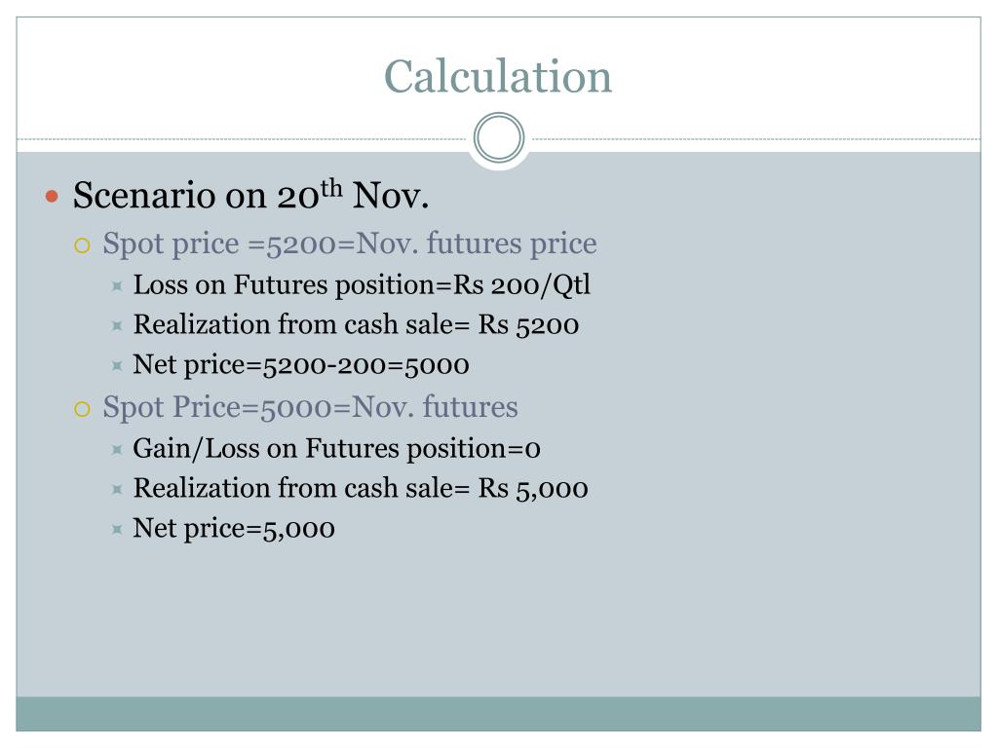Click the bullet marker before Loss on Futures

pos(117,286)
